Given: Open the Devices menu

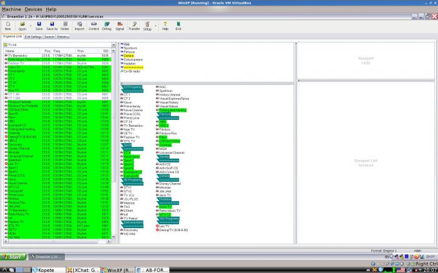Looking at the screenshot, I should pos(34,9).
